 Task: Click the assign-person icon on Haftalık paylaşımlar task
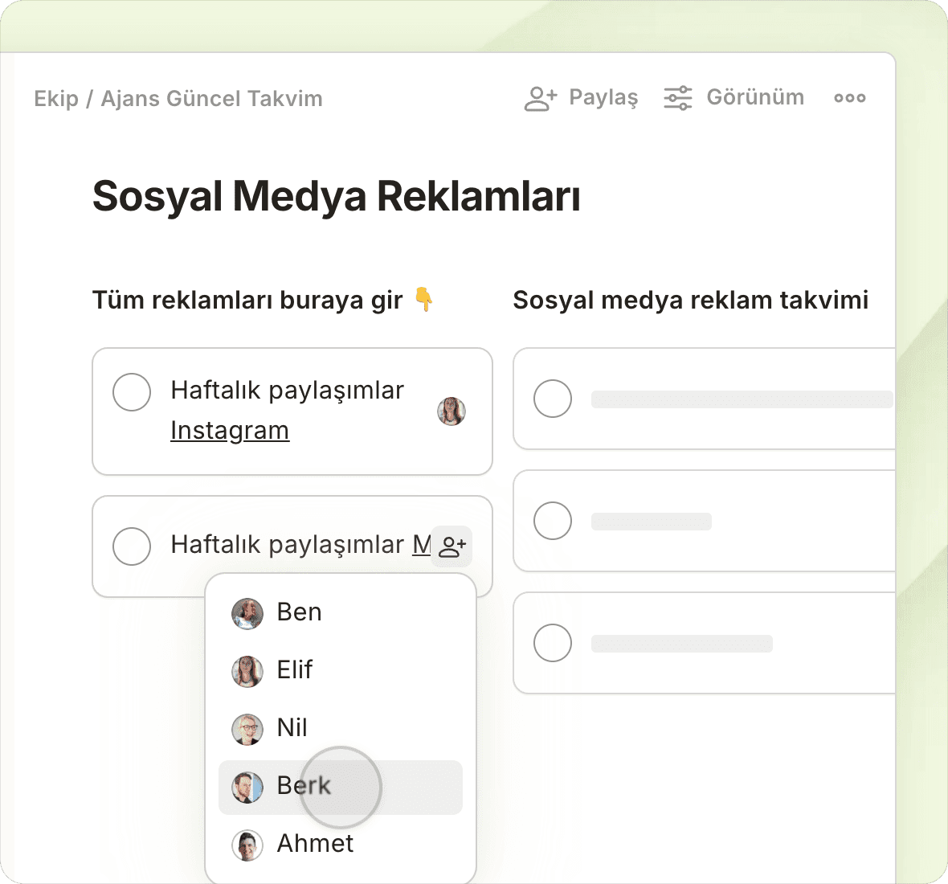[x=452, y=546]
